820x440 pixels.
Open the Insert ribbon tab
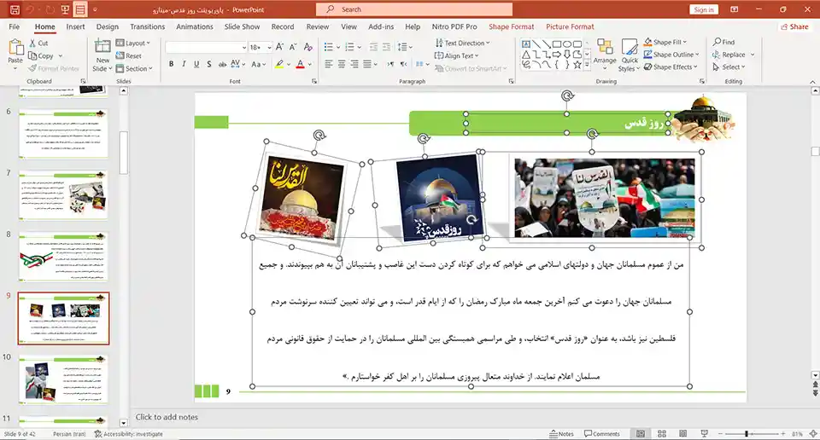click(x=75, y=26)
